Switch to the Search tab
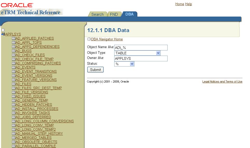Viewport: 250px width, 148px height. (97, 14)
